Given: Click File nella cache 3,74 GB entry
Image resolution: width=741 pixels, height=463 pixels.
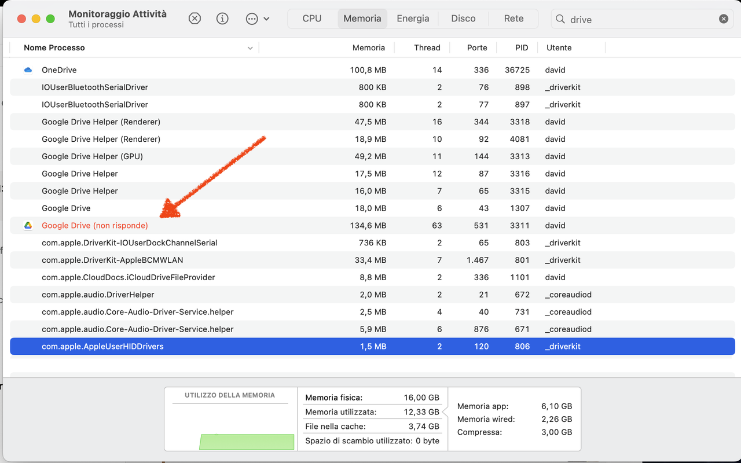Looking at the screenshot, I should click(372, 427).
